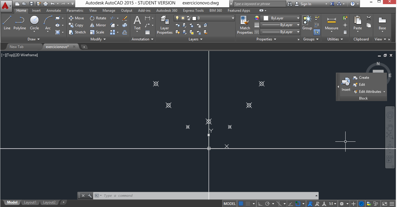This screenshot has width=397, height=207.
Task: Activate the Scale command
Action: 97,32
